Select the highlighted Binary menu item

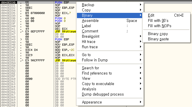pos(110,15)
